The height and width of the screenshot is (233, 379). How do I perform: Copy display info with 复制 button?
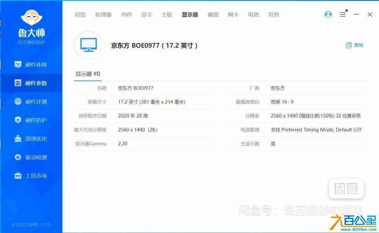pyautogui.click(x=355, y=45)
